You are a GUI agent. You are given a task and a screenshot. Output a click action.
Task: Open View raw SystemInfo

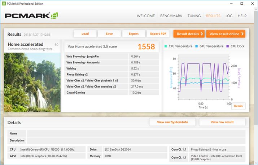pos(172,122)
